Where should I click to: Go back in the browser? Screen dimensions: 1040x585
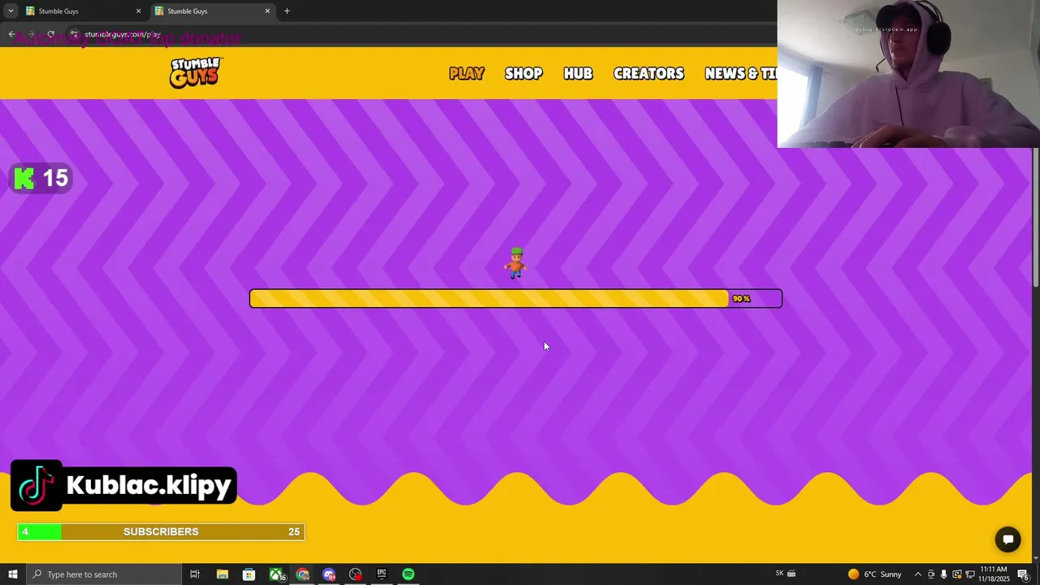click(11, 34)
